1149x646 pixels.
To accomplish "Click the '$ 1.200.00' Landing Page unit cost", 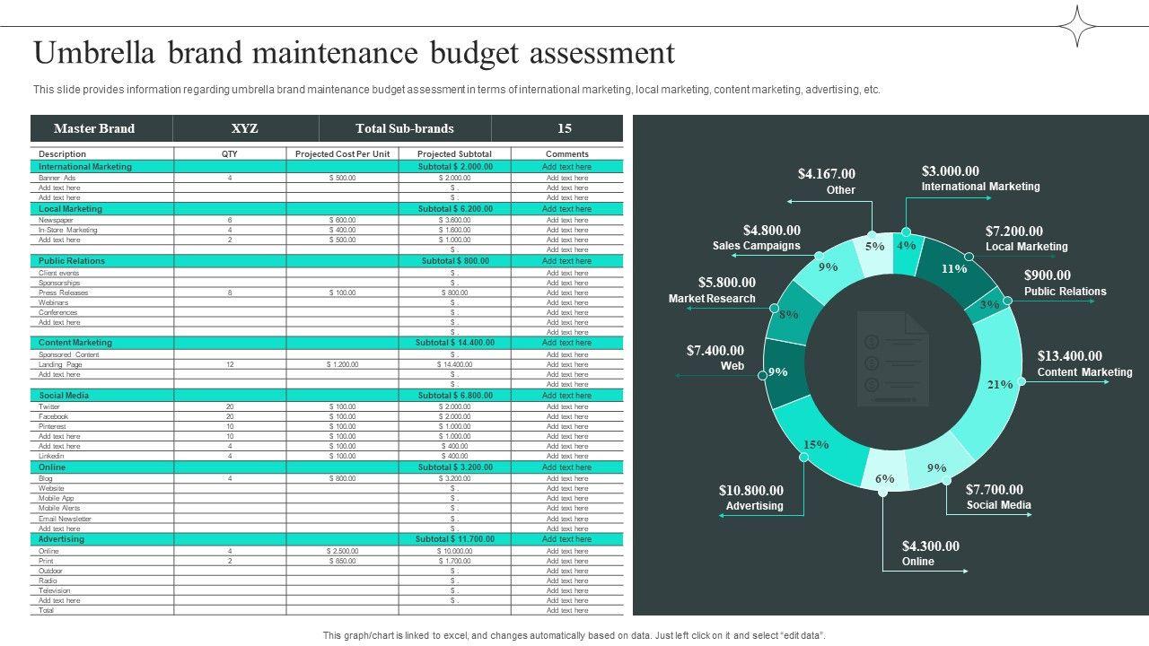I will pos(342,364).
